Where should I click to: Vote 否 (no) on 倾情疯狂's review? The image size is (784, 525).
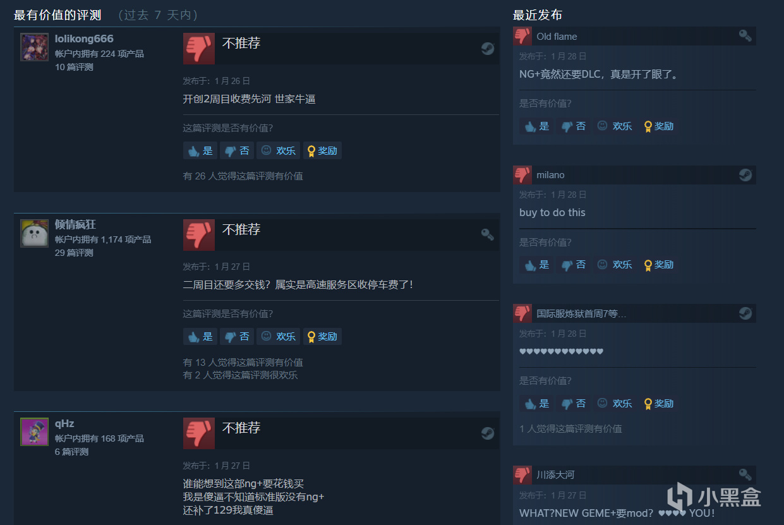237,336
